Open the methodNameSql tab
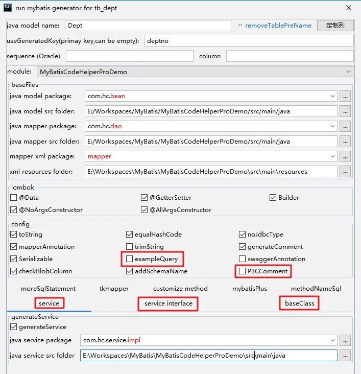 coord(316,289)
